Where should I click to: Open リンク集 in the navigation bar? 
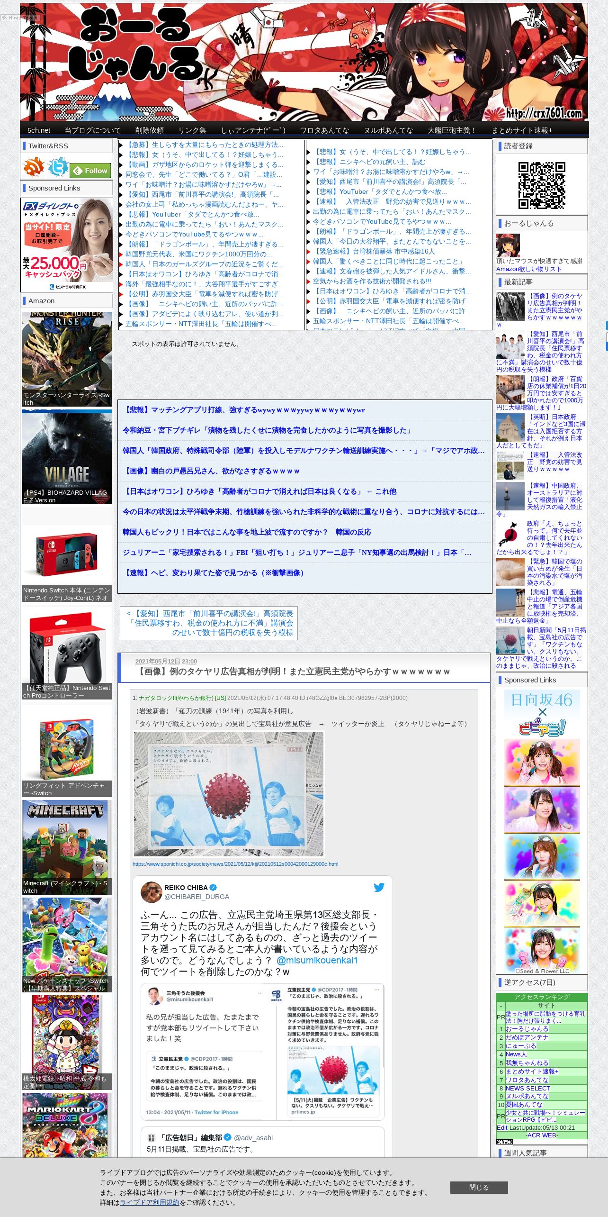click(x=192, y=130)
